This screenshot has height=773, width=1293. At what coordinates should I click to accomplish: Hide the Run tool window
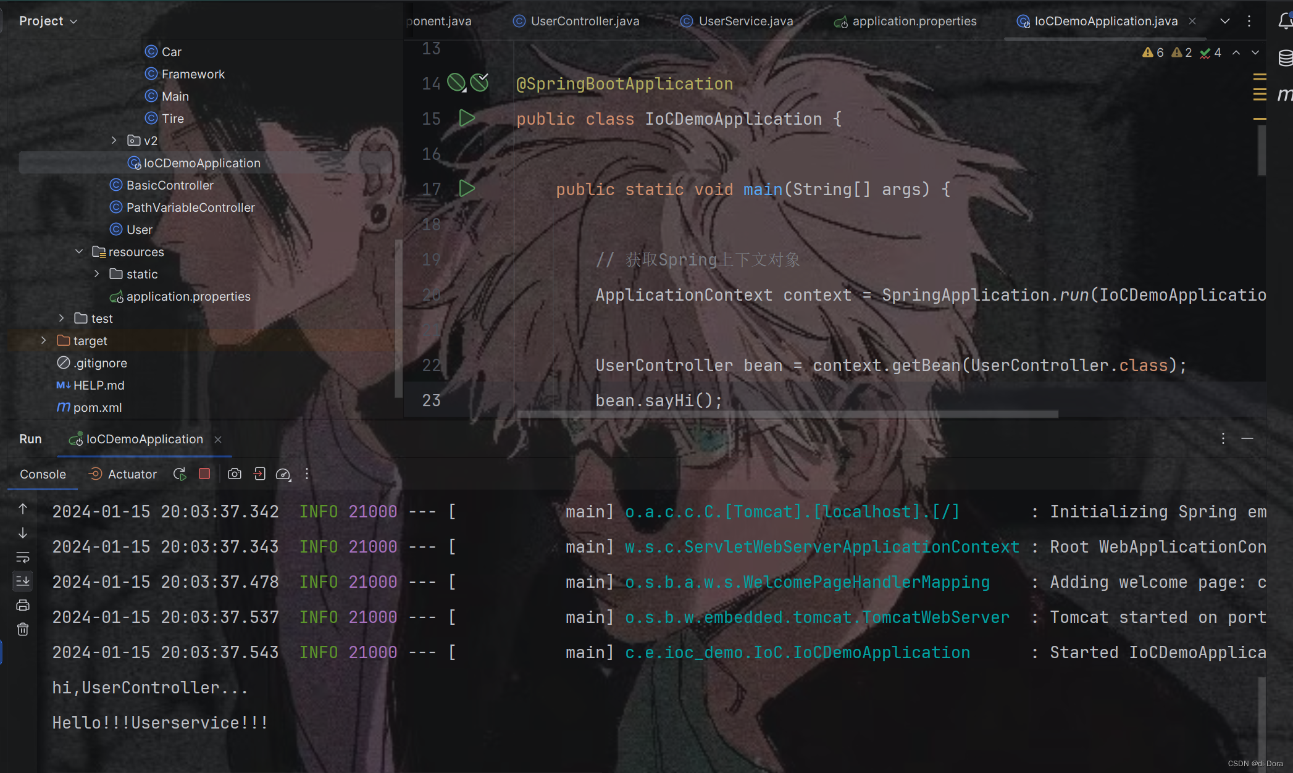(1247, 438)
